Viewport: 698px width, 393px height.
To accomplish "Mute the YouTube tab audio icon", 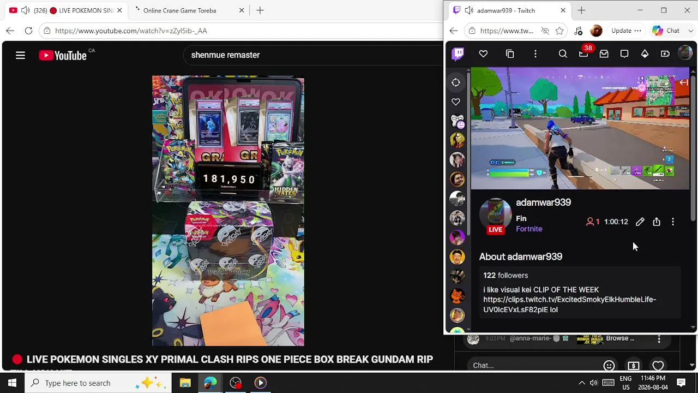I will click(x=26, y=10).
